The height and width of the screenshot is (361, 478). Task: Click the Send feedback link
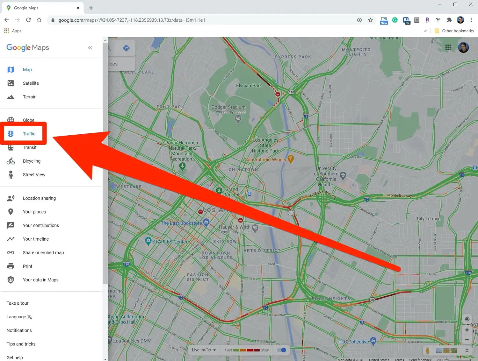point(420,359)
